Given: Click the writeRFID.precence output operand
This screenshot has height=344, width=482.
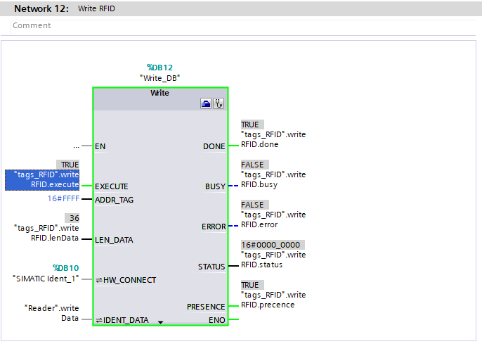Looking at the screenshot, I should point(273,300).
